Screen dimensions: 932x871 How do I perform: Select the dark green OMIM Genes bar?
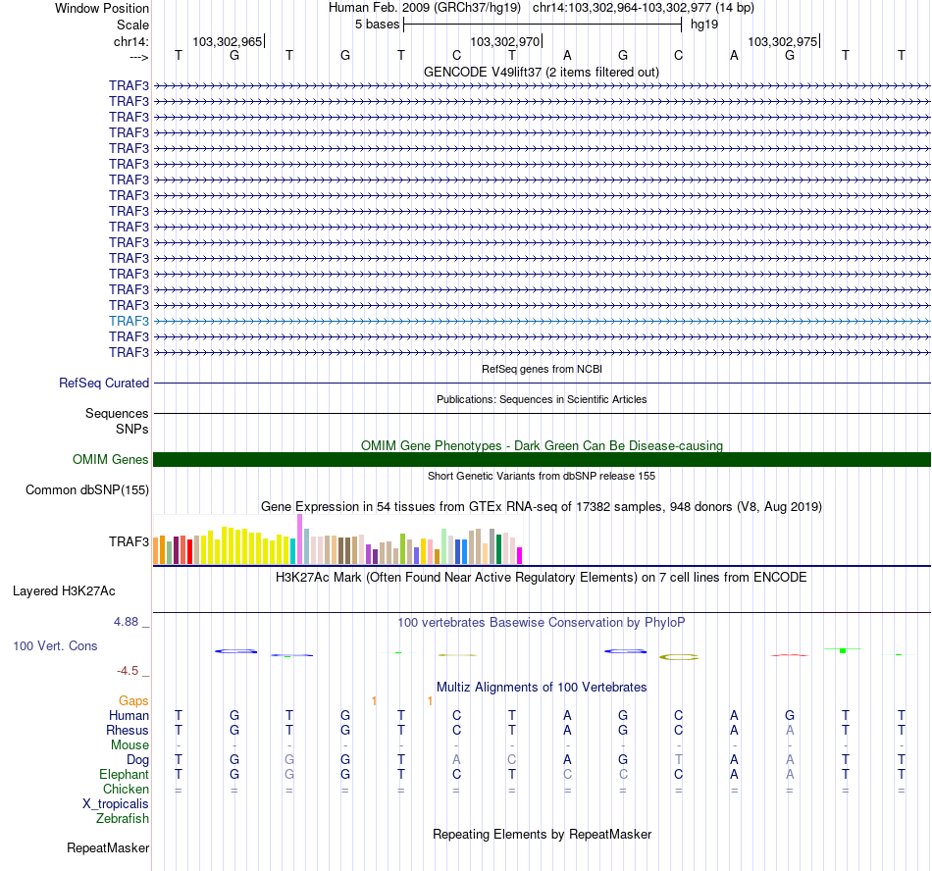click(x=542, y=459)
